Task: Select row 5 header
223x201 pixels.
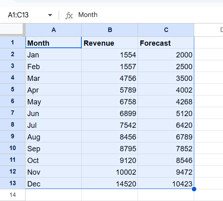Action: (x=13, y=89)
